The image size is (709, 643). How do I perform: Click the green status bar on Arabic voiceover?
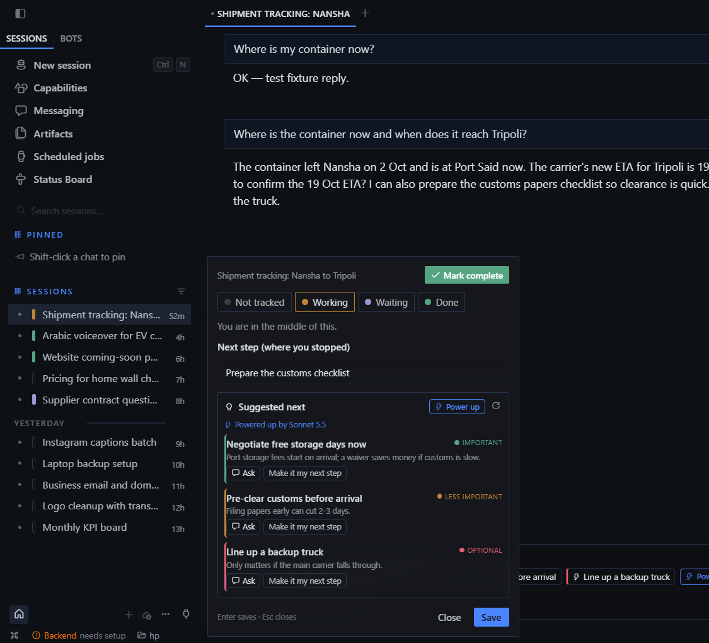click(x=33, y=335)
